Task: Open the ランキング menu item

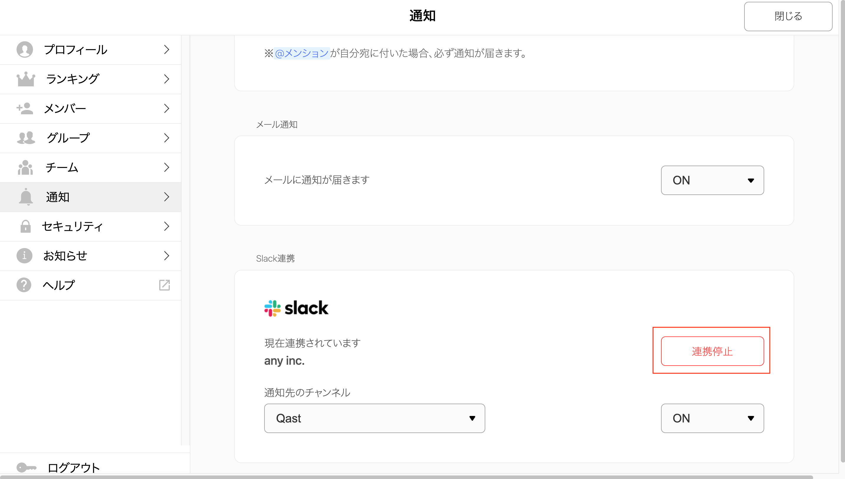Action: [x=91, y=79]
